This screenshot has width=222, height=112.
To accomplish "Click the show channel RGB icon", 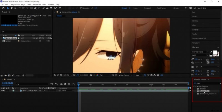I will pyautogui.click(x=97, y=75).
